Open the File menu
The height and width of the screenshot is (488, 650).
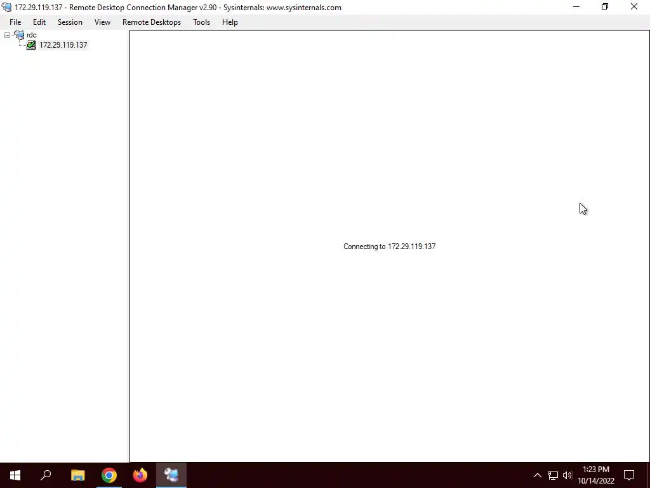click(x=15, y=22)
